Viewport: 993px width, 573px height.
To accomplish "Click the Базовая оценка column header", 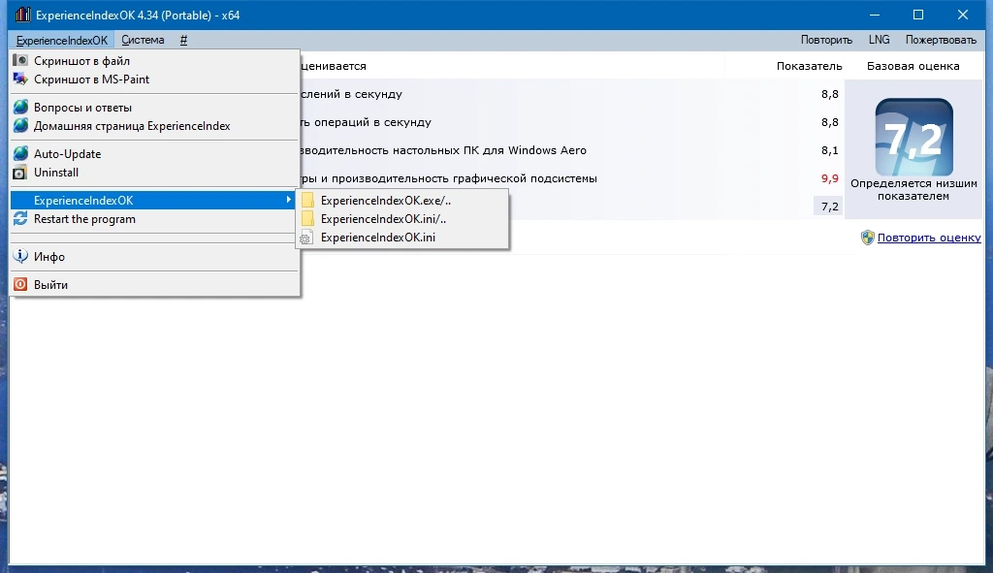I will (913, 66).
